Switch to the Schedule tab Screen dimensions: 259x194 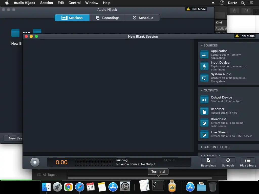coord(142,18)
